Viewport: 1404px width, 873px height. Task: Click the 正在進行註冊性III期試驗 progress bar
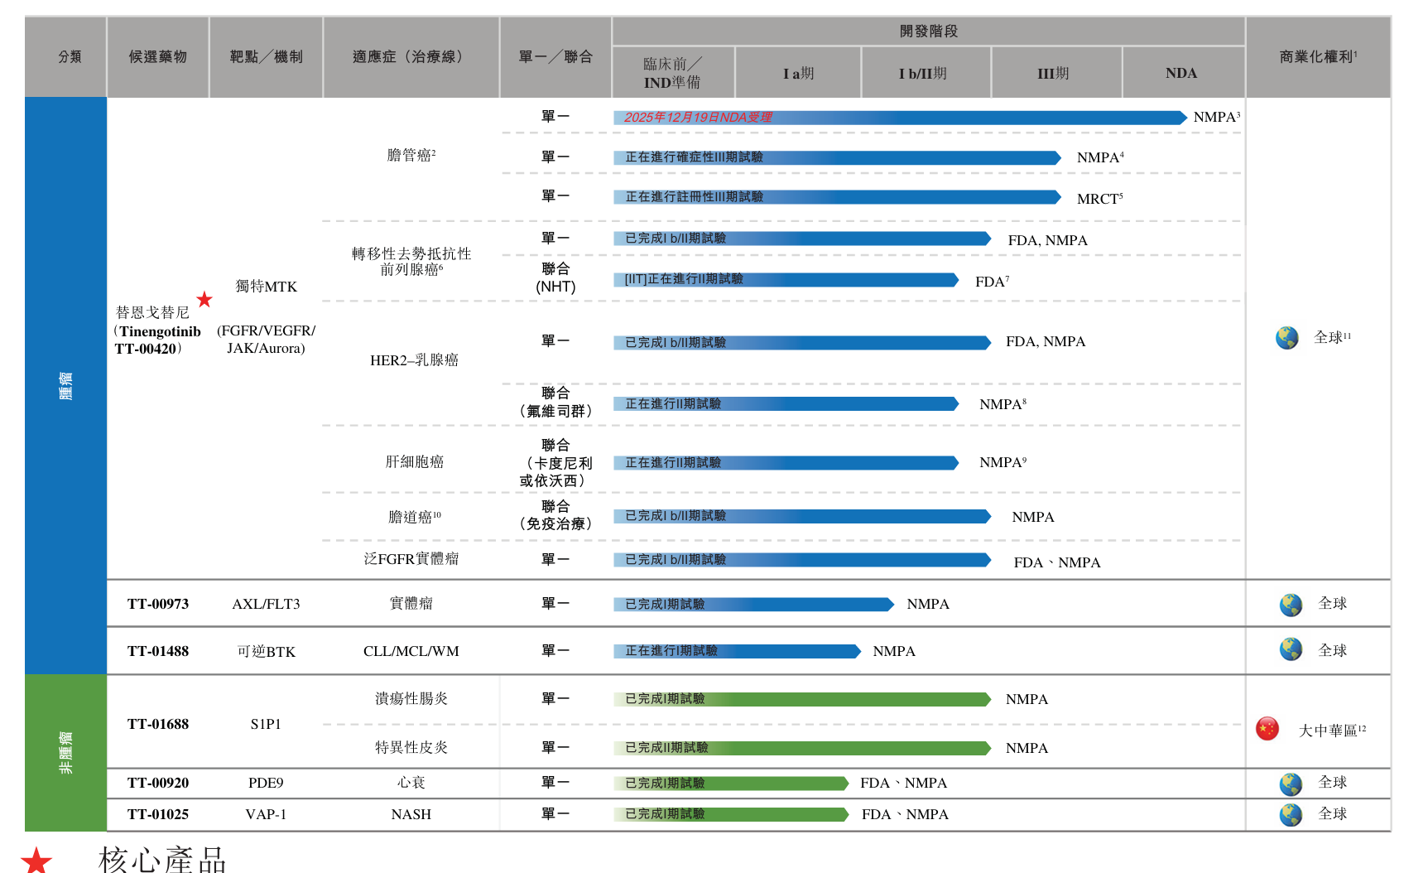click(x=836, y=197)
